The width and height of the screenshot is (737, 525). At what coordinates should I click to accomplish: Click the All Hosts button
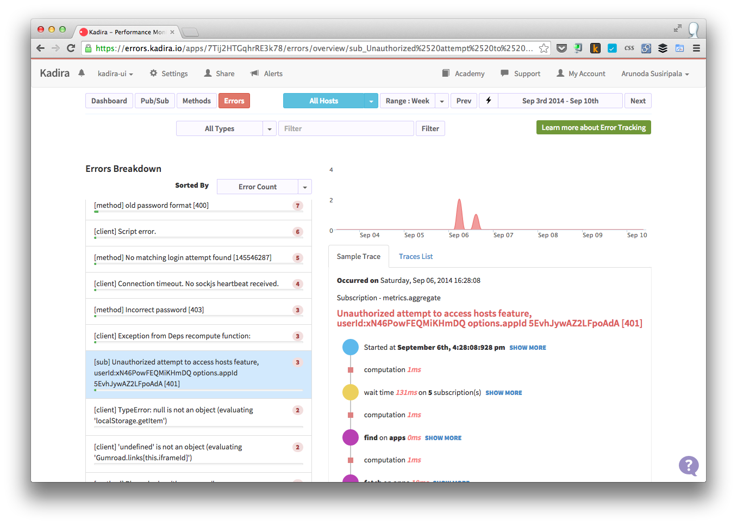point(324,101)
